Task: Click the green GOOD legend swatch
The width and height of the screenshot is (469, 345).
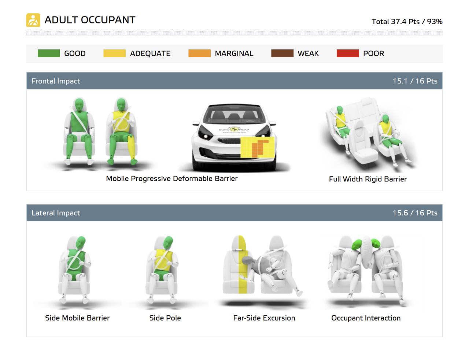Action: point(49,53)
